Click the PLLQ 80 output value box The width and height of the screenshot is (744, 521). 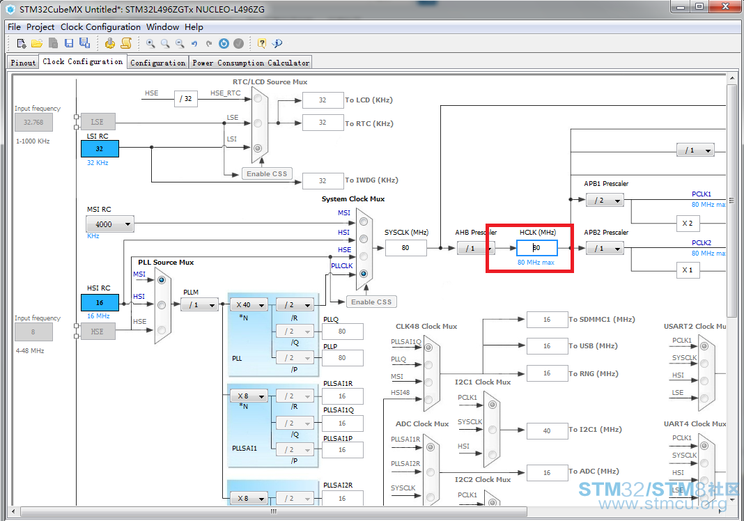click(x=342, y=332)
